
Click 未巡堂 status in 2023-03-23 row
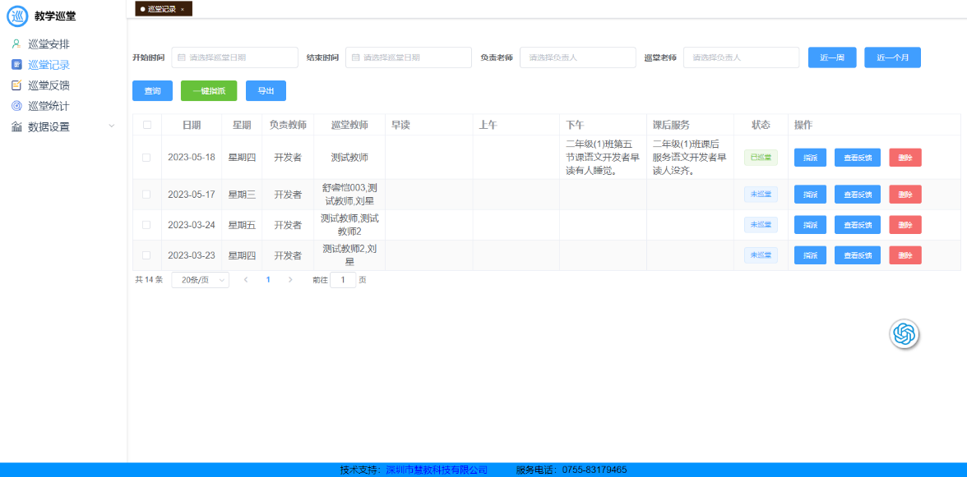(761, 255)
